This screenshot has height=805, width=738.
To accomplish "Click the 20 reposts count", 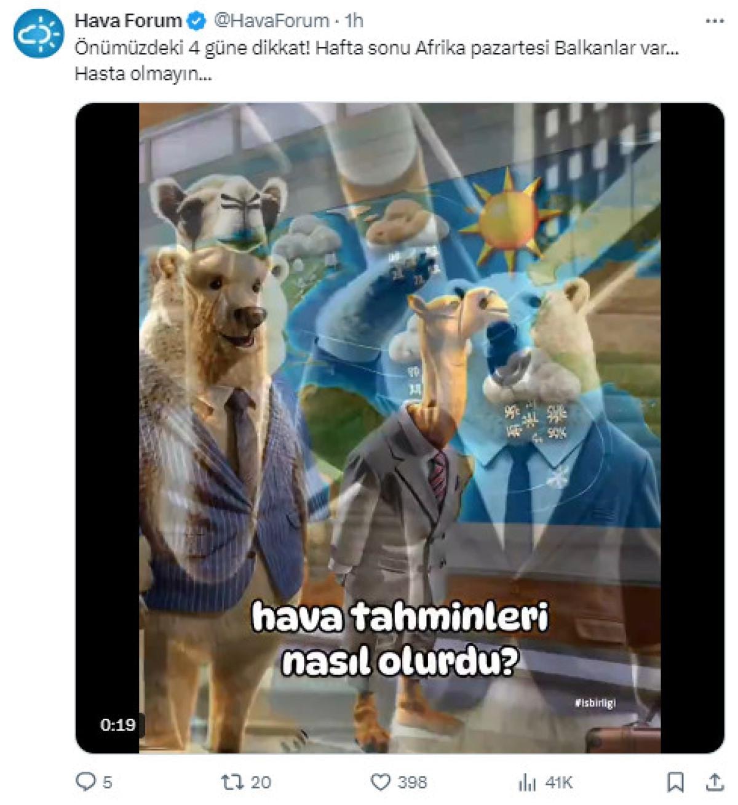I will point(261,782).
